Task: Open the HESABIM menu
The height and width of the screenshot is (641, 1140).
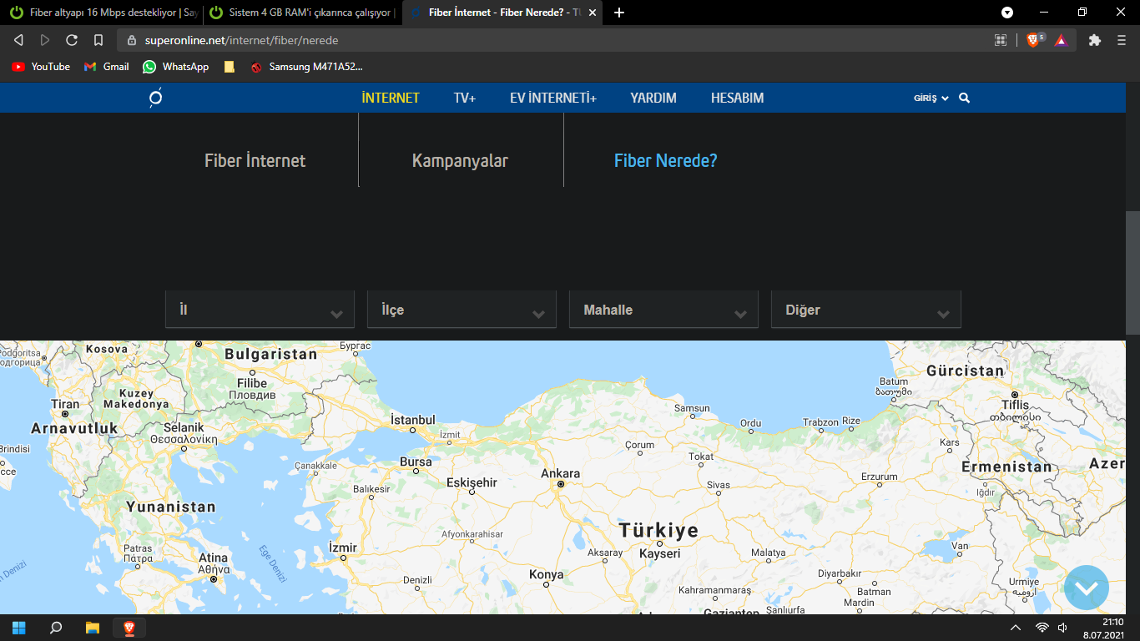Action: pyautogui.click(x=737, y=98)
